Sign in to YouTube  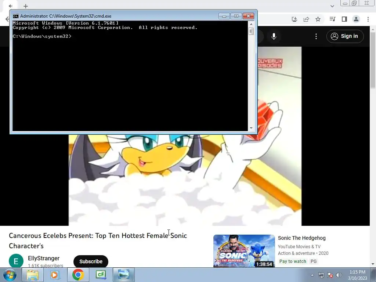345,36
